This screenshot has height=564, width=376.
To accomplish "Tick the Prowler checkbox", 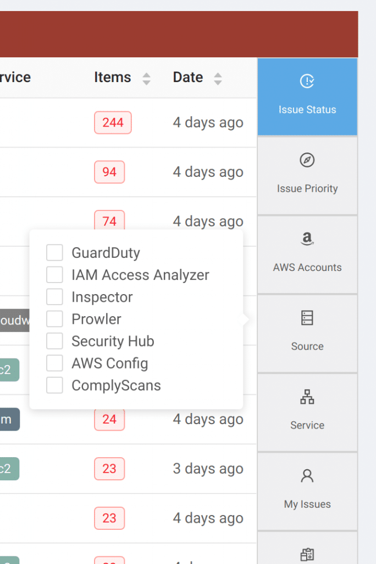I will pos(54,319).
